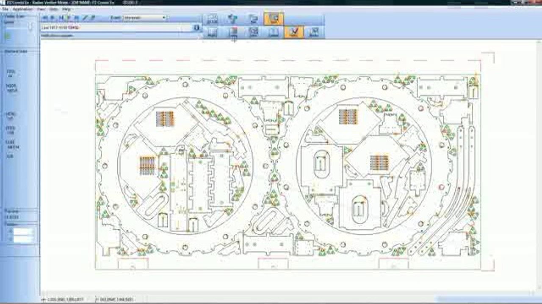Click the line text field showing the current program line
The image size is (542, 304).
117,27
